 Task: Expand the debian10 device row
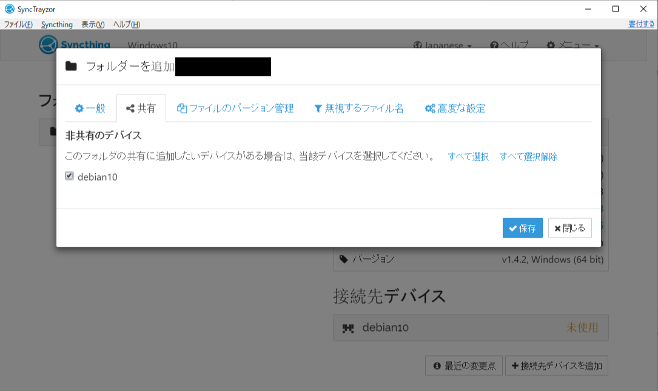click(x=471, y=327)
